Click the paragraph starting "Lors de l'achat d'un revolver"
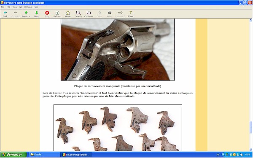253x158 pixels. (118, 95)
